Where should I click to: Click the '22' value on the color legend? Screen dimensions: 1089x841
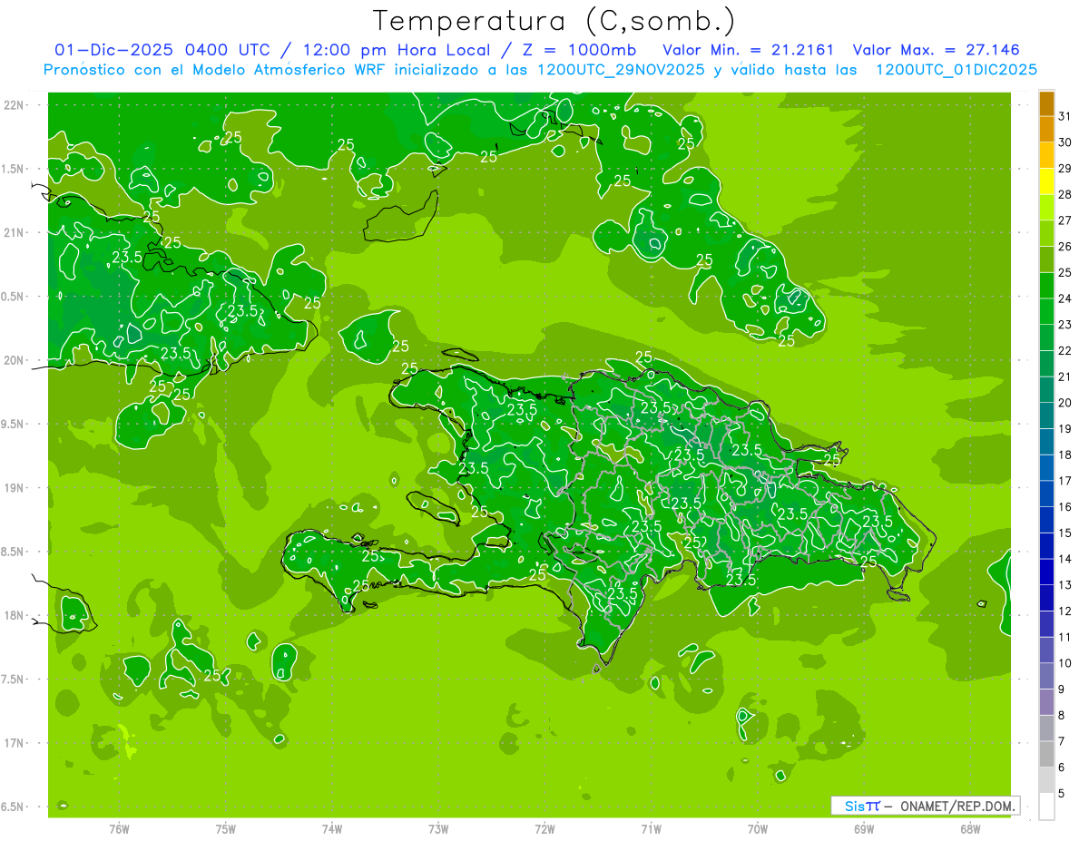point(1065,350)
